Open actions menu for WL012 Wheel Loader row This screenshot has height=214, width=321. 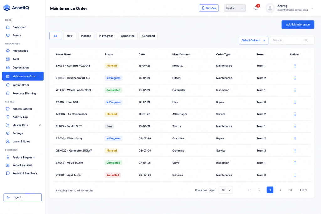coord(295,90)
